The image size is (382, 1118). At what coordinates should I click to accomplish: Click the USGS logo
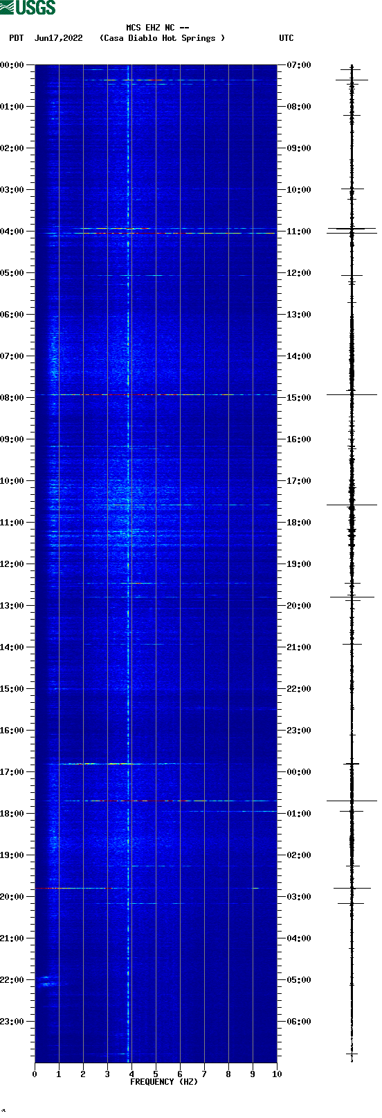click(x=28, y=8)
